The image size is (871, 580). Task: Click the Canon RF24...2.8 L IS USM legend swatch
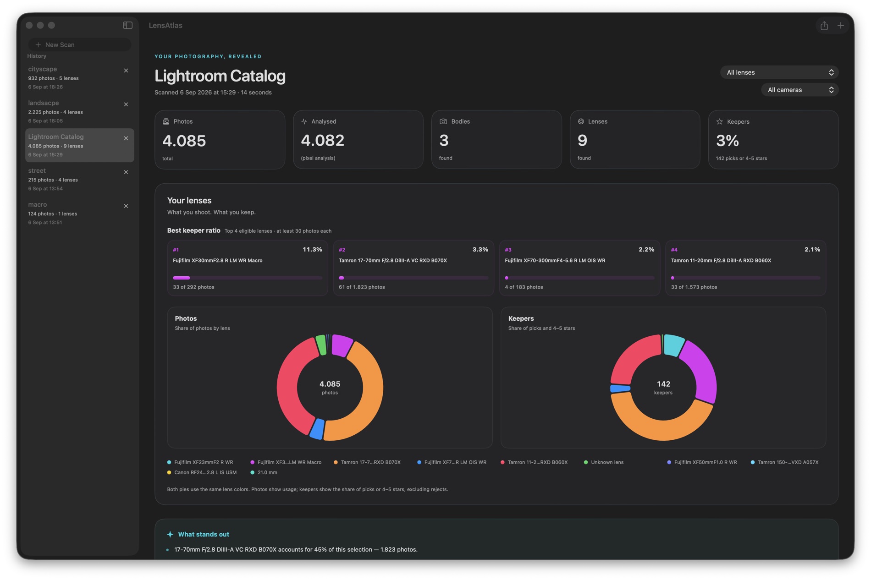coord(169,472)
